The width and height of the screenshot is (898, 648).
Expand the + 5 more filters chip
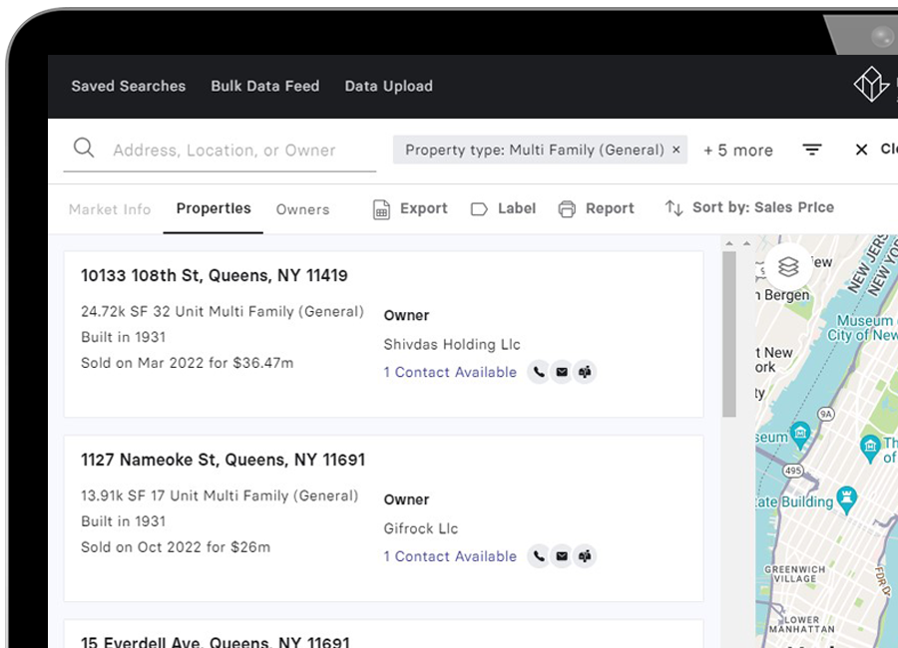[x=737, y=150]
